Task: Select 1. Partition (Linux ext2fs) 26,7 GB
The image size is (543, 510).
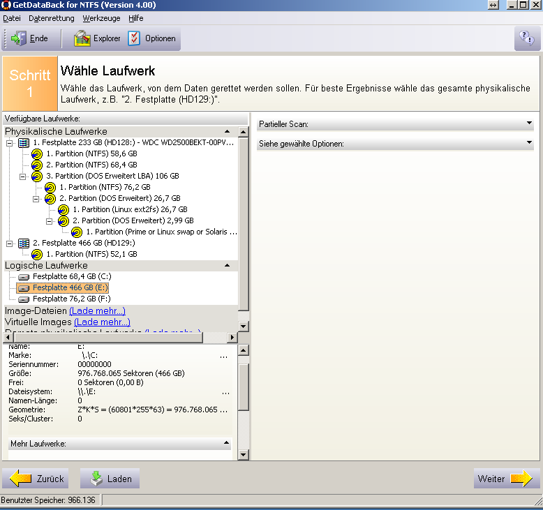Action: (130, 209)
